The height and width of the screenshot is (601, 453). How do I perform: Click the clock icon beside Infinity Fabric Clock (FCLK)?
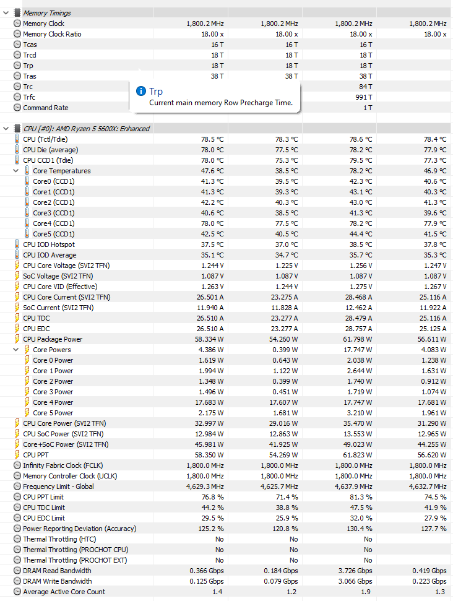(x=17, y=465)
